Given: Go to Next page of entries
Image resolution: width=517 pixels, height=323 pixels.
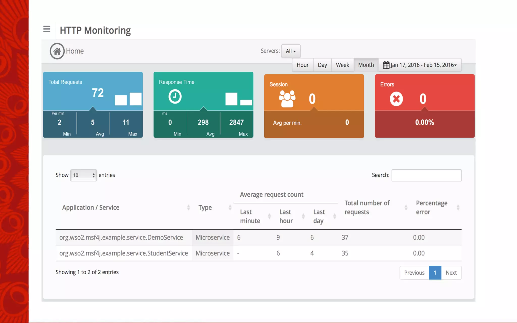Looking at the screenshot, I should click(x=451, y=273).
